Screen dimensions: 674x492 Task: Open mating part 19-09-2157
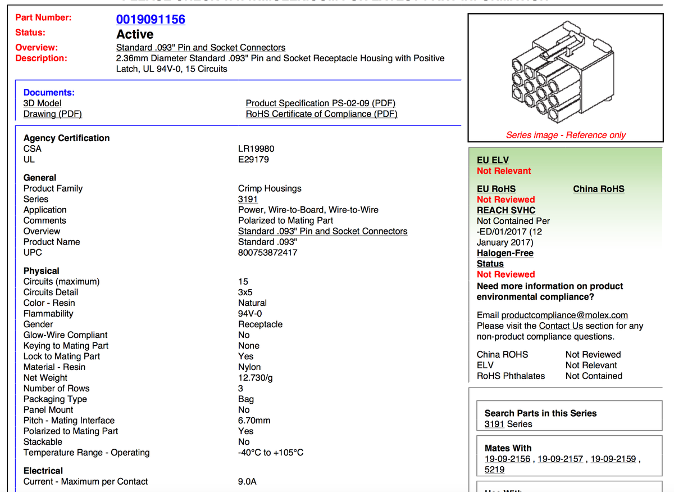point(561,459)
